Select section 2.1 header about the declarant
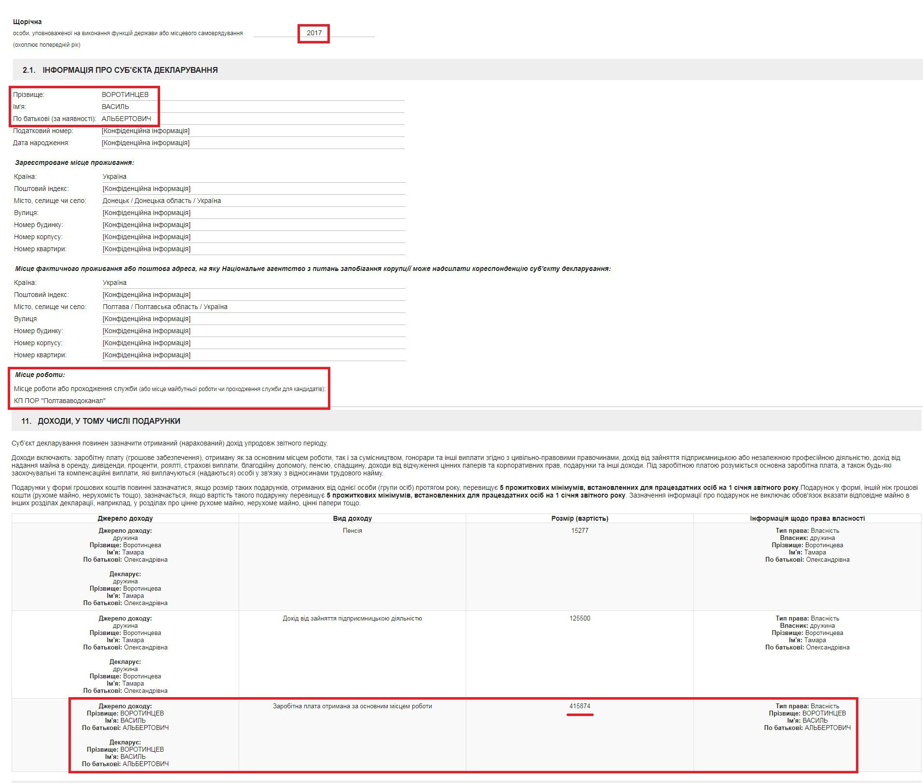Screen dimensions: 923x783 click(x=120, y=70)
